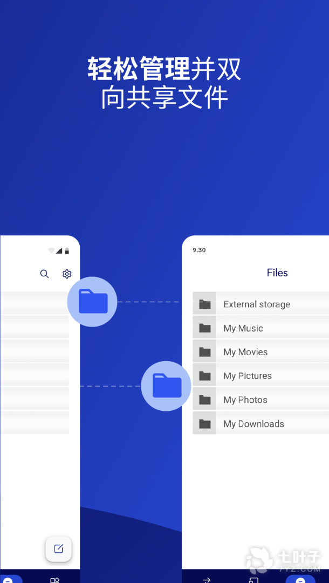This screenshot has width=329, height=583.
Task: Open the My Movies folder row
Action: point(261,352)
